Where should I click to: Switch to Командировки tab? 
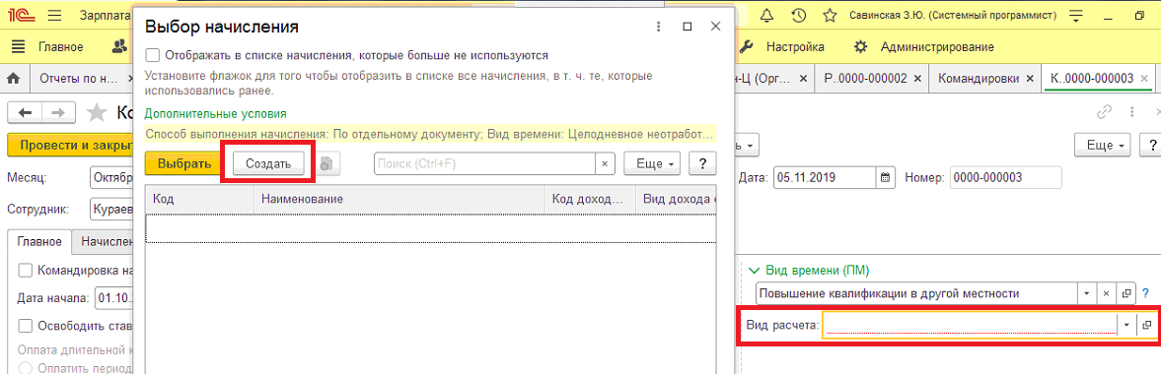click(979, 78)
